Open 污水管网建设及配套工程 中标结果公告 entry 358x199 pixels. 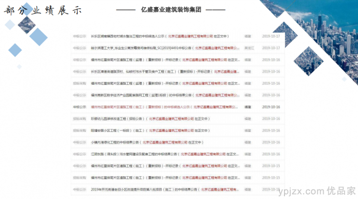(165, 154)
